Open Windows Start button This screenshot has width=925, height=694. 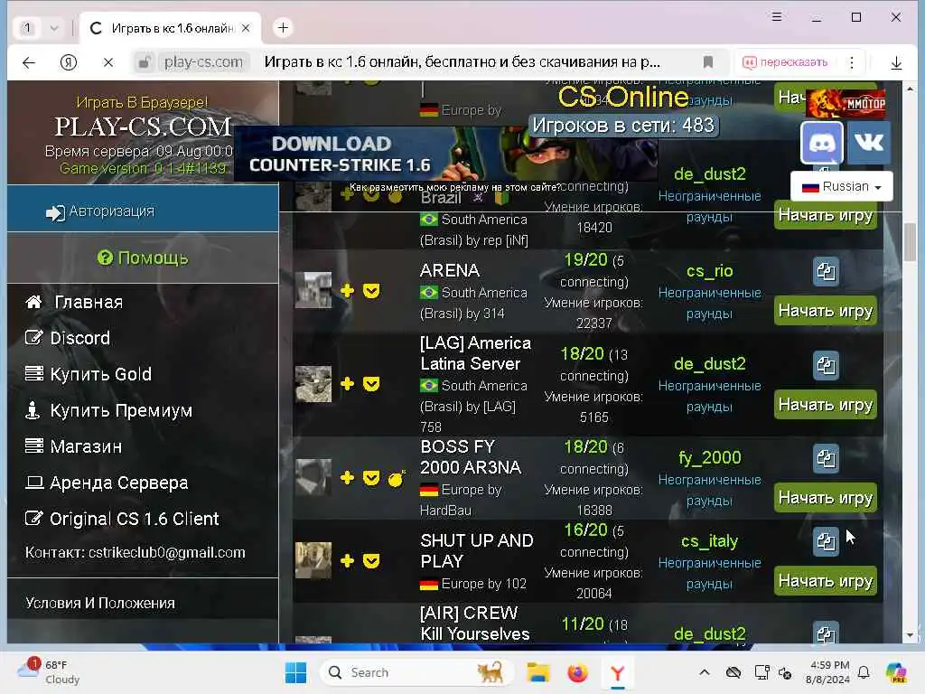(x=295, y=672)
